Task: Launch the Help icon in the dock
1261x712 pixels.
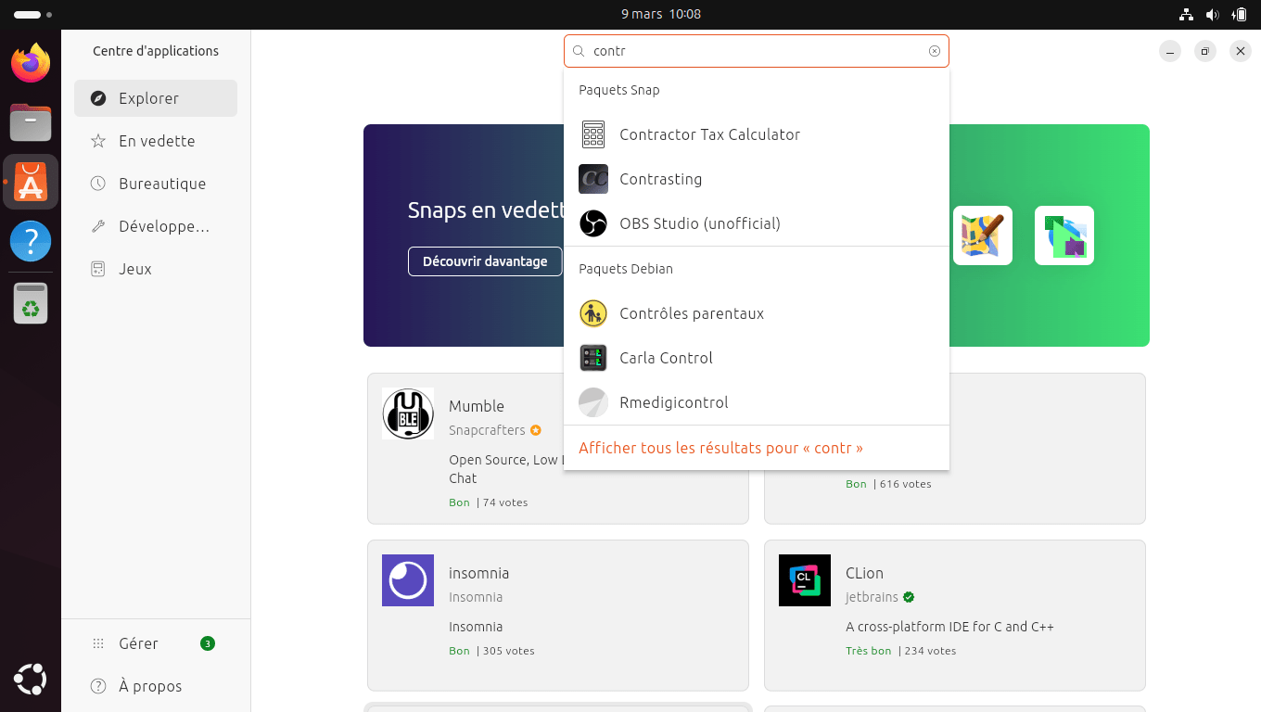Action: click(31, 241)
